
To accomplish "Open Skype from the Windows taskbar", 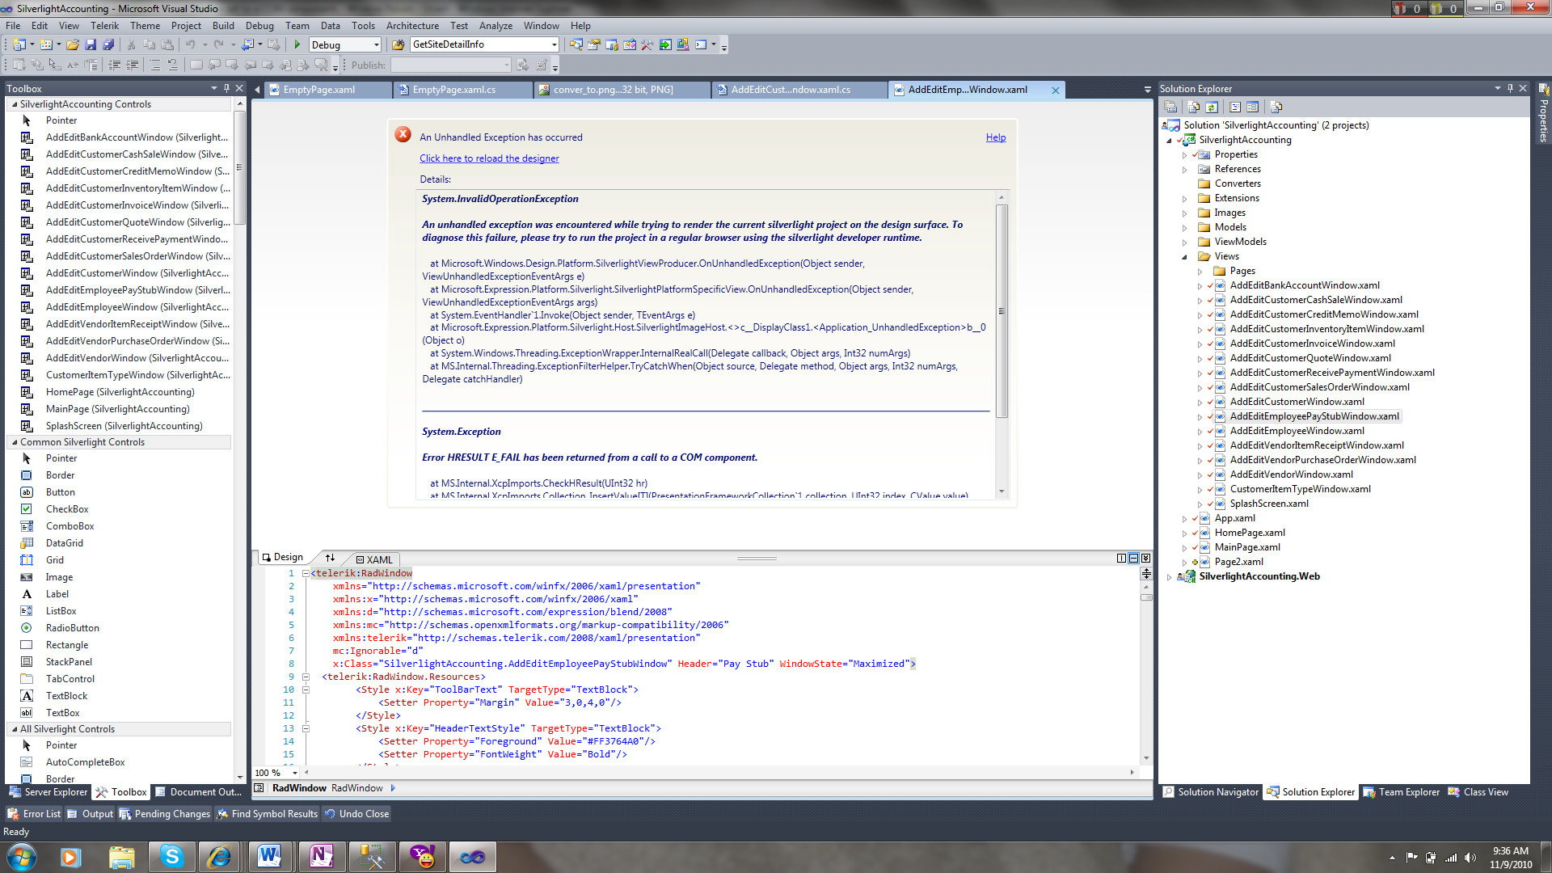I will 172,856.
